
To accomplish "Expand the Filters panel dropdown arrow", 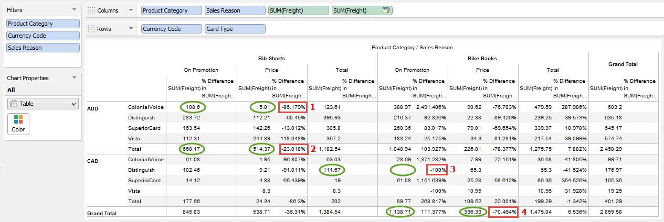I will (74, 10).
